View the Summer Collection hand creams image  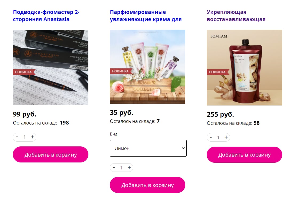(148, 67)
